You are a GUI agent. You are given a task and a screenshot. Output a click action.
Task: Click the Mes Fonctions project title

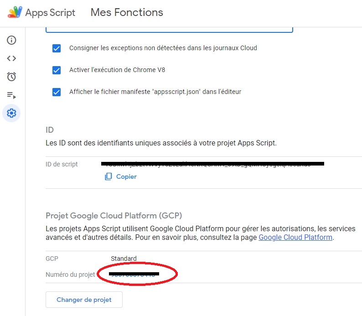point(127,12)
